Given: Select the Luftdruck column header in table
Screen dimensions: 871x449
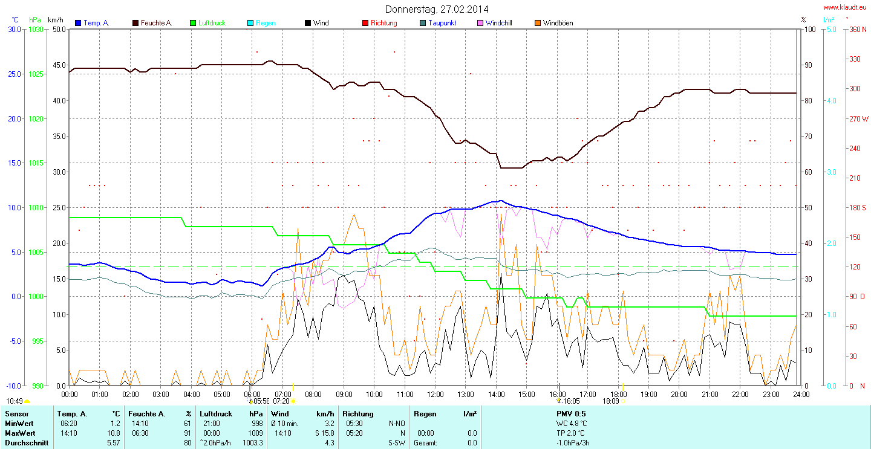Looking at the screenshot, I should tap(216, 414).
